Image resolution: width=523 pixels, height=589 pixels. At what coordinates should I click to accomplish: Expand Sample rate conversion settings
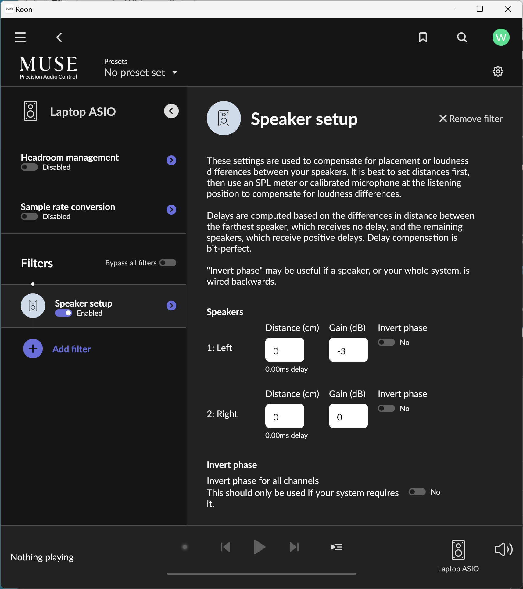[x=171, y=210]
